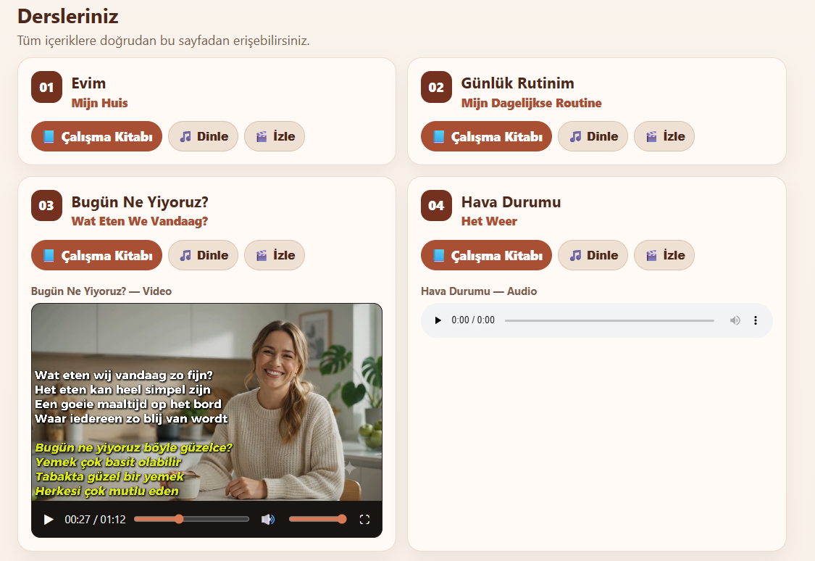The image size is (815, 561).
Task: Toggle Dinle for Bugün Ne Yiyoruz
Action: coord(204,255)
